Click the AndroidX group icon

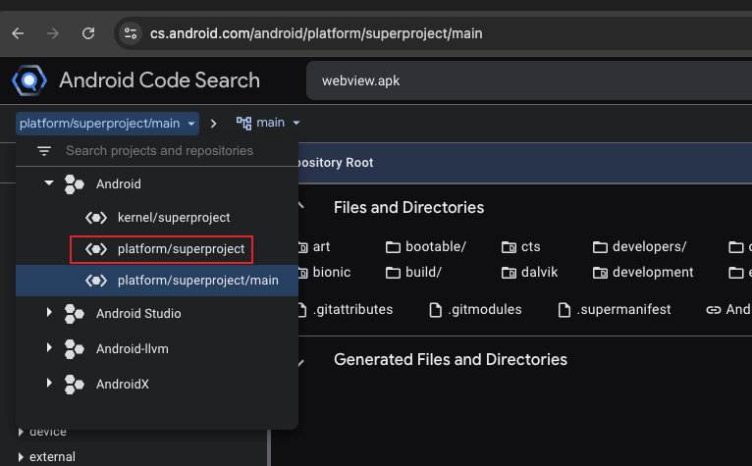(75, 384)
